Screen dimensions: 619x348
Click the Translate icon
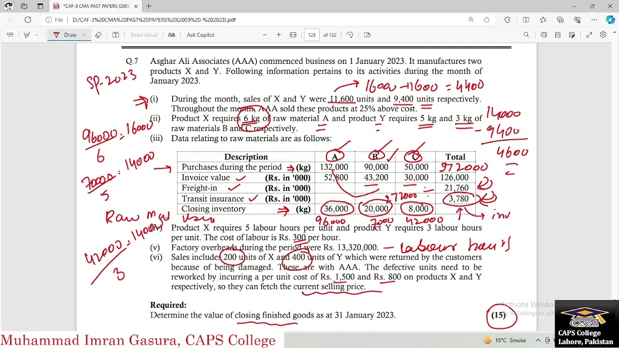pos(172,35)
